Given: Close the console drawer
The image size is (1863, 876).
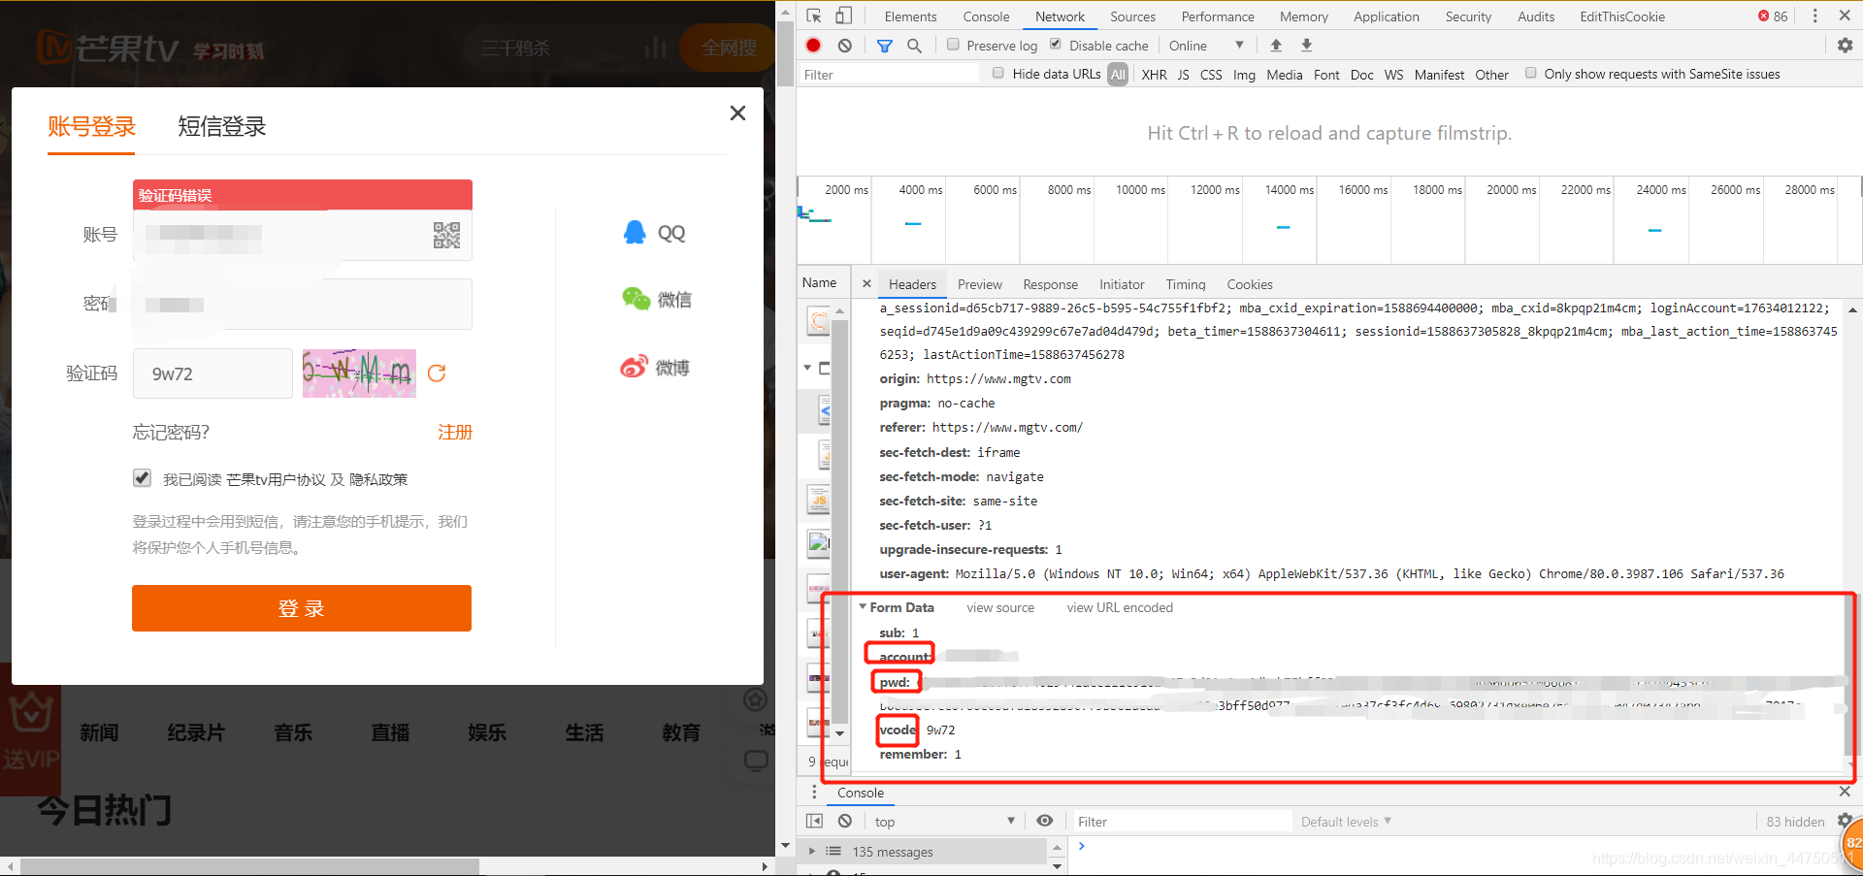Looking at the screenshot, I should pos(1845,792).
